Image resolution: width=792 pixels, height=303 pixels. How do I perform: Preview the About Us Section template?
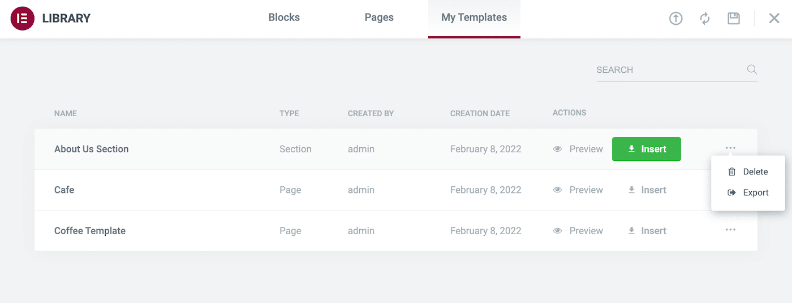tap(578, 149)
